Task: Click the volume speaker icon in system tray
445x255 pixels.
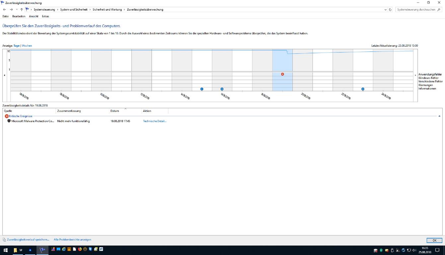Action: (x=414, y=250)
